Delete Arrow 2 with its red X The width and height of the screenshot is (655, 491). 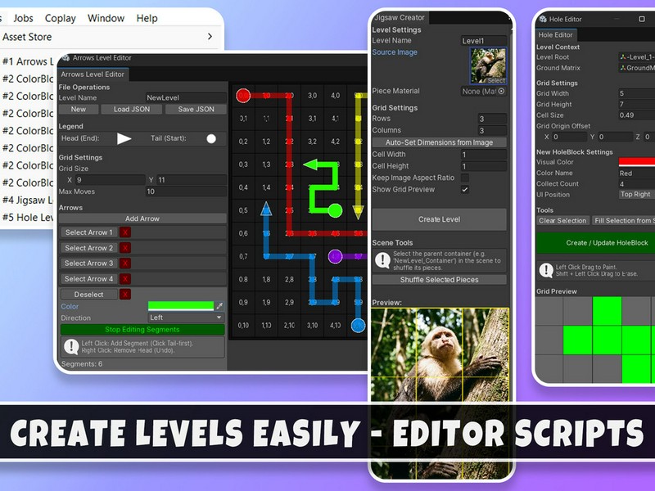[125, 248]
